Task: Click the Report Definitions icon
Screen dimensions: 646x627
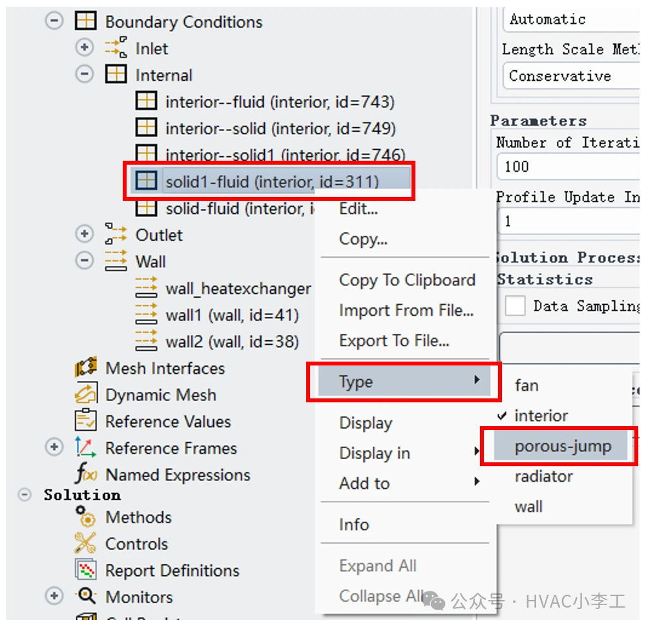Action: click(x=85, y=571)
